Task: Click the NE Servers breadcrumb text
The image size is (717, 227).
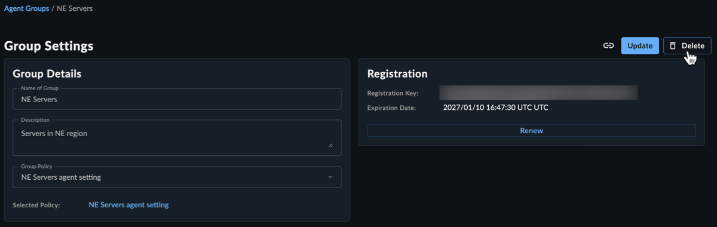Action: tap(75, 9)
